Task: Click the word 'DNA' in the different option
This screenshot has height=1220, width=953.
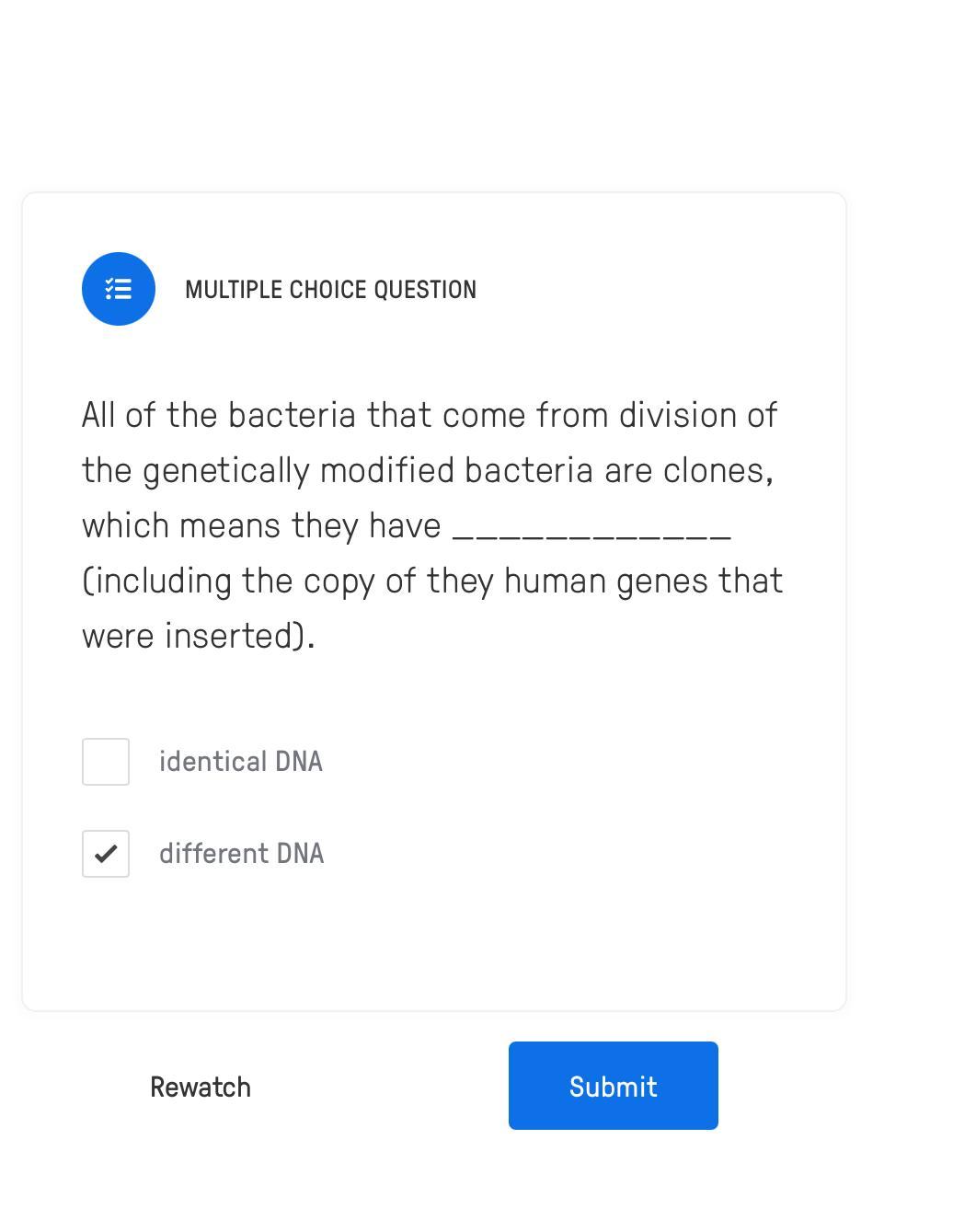Action: pos(300,854)
